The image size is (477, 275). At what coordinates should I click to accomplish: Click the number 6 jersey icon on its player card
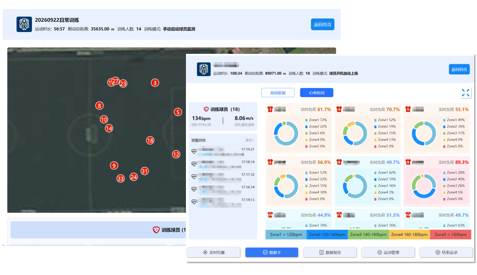[x=270, y=162]
